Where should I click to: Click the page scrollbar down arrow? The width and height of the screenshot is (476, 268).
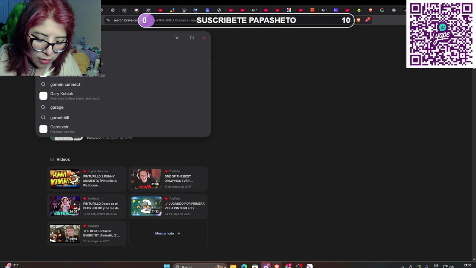pyautogui.click(x=474, y=259)
